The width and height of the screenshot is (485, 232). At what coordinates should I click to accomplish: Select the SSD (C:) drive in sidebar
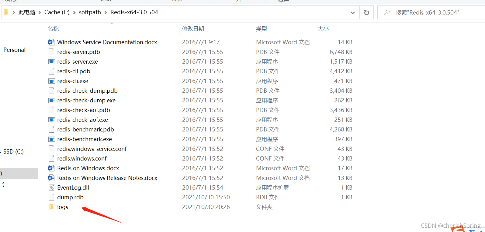pos(12,151)
